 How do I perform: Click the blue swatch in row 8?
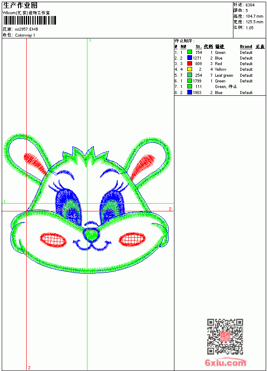[189, 92]
